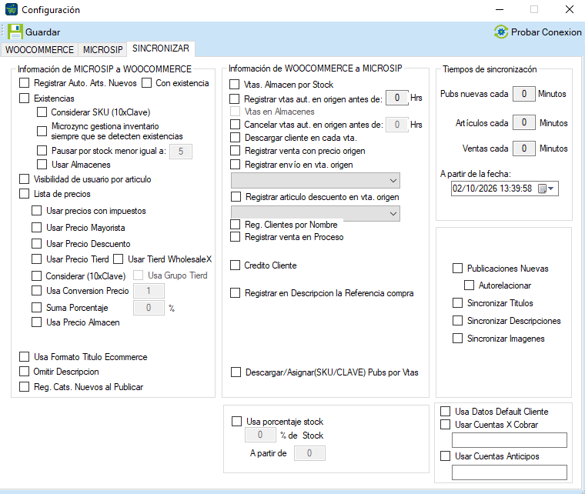
Task: Toggle Descargar/Asignar(SKU/CLAVE) Pubs por Vtas
Action: (x=236, y=372)
